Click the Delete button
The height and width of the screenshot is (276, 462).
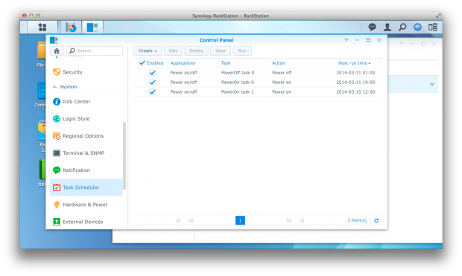[x=196, y=51]
